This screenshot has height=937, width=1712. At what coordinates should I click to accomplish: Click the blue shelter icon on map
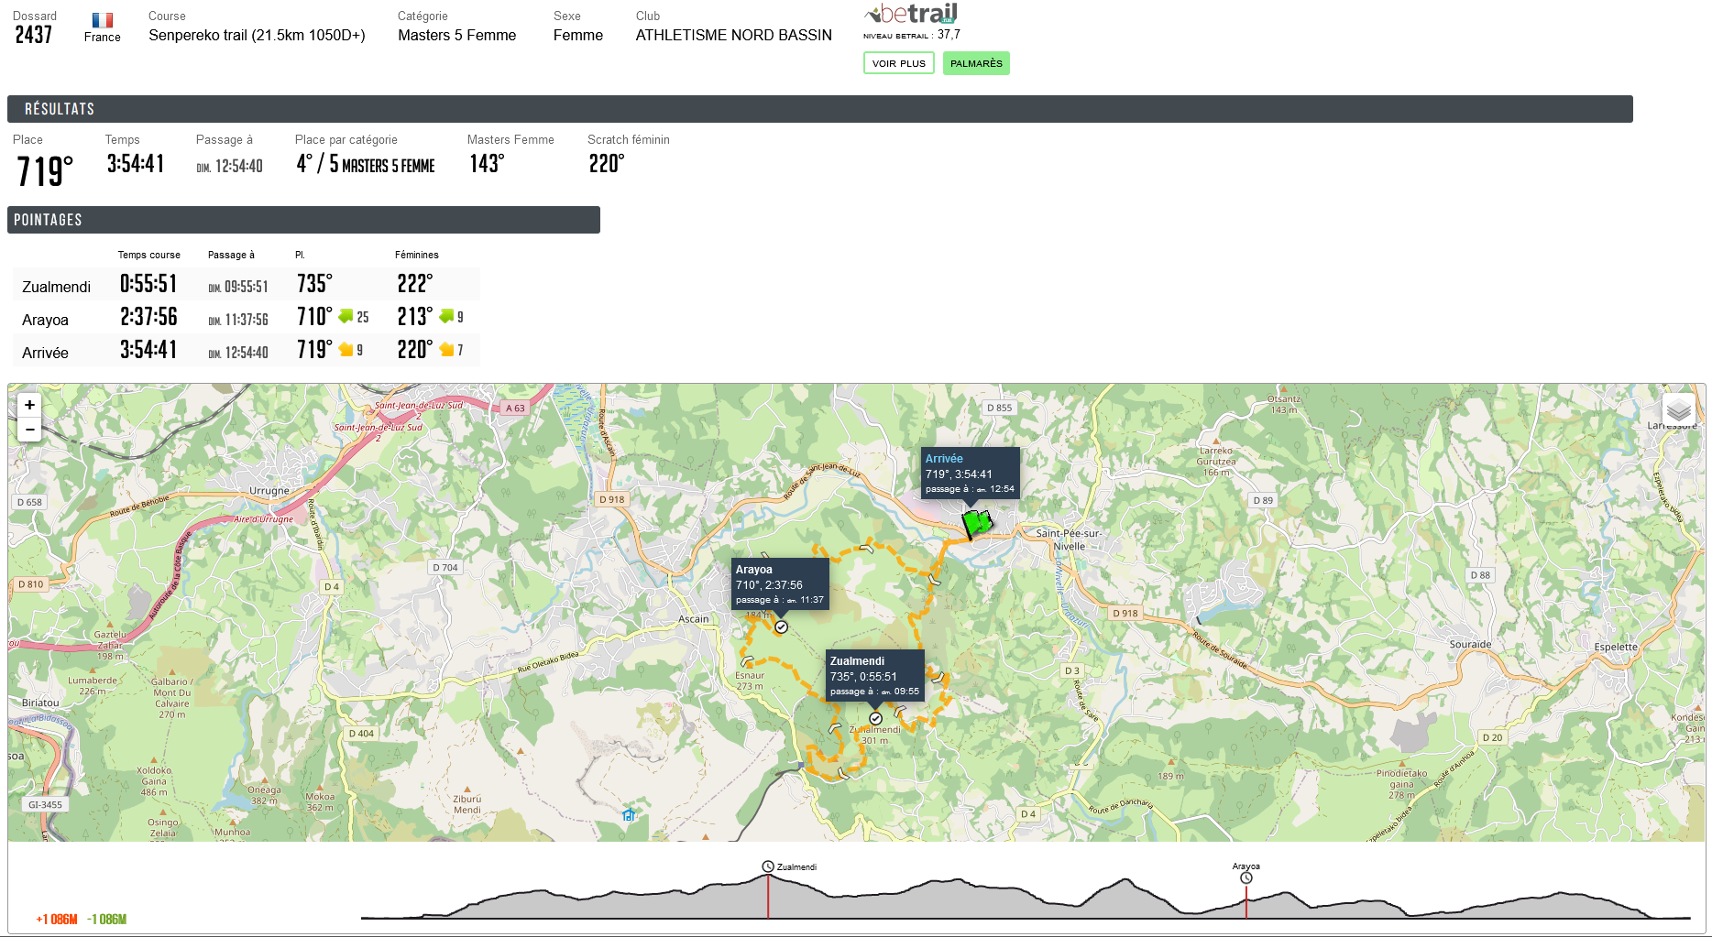click(629, 814)
